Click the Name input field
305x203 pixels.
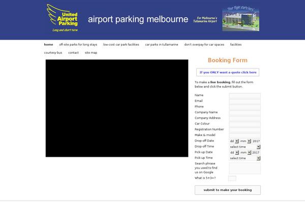click(245, 95)
